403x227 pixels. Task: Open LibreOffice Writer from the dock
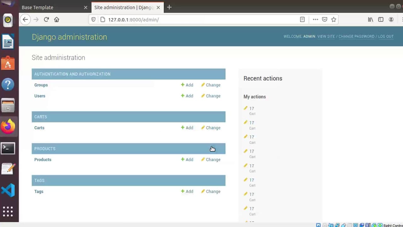[8, 42]
